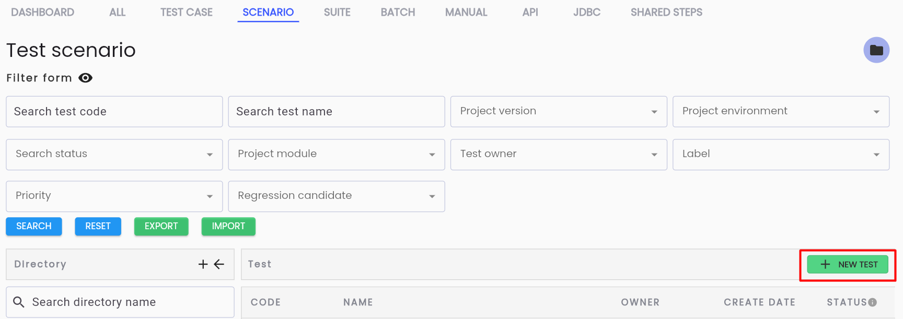The width and height of the screenshot is (903, 319).
Task: Add new directory with plus icon
Action: (x=203, y=264)
